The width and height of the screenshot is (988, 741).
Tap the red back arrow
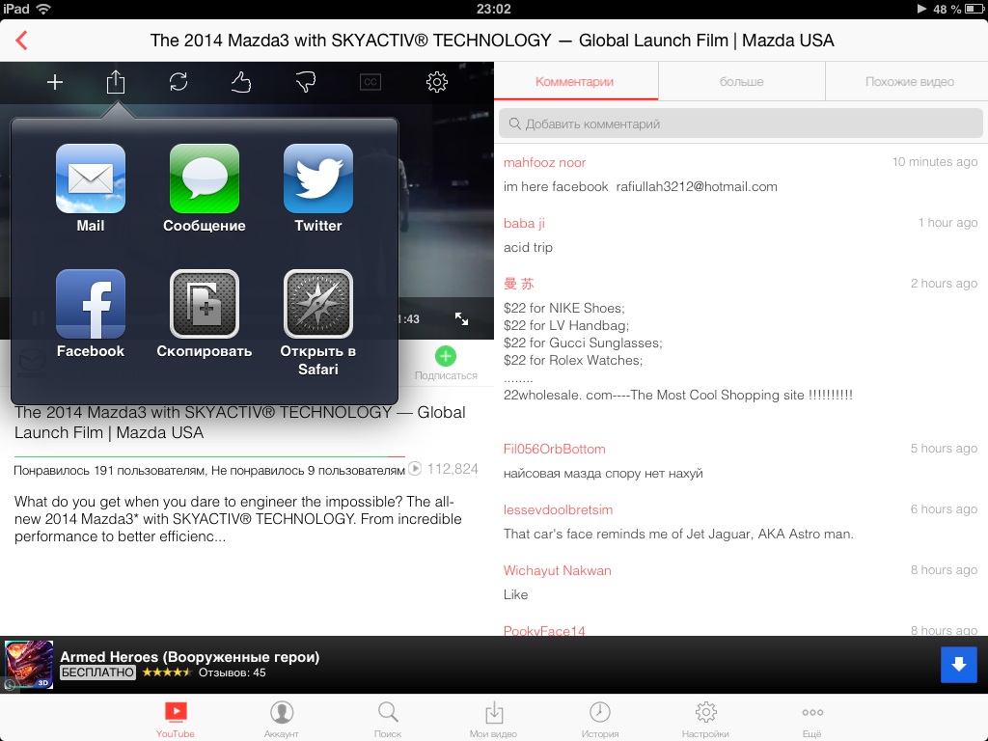(x=21, y=41)
